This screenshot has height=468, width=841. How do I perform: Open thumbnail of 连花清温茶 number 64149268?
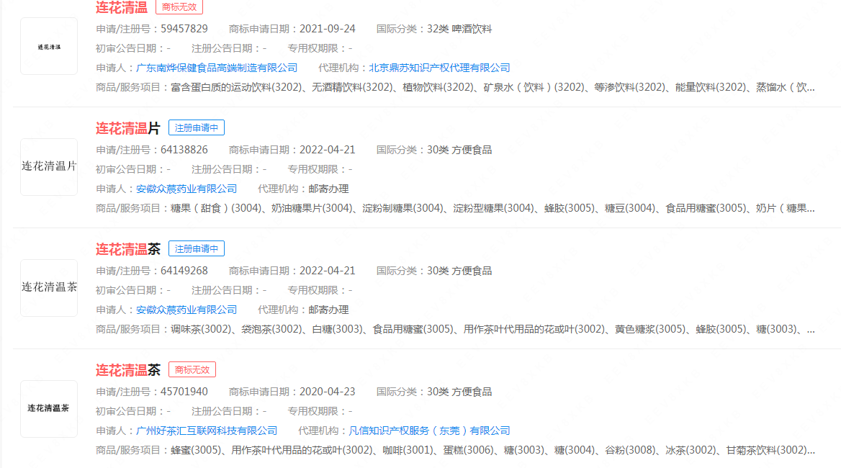click(49, 288)
